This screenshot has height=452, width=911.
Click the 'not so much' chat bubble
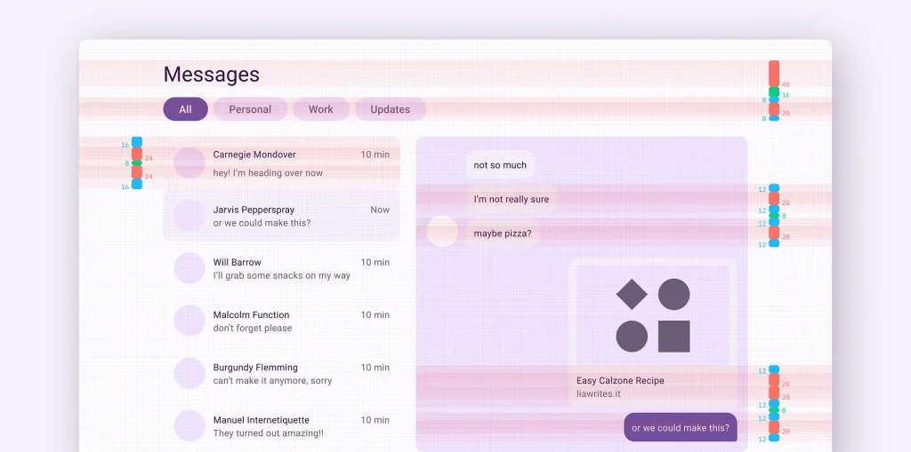coord(500,165)
